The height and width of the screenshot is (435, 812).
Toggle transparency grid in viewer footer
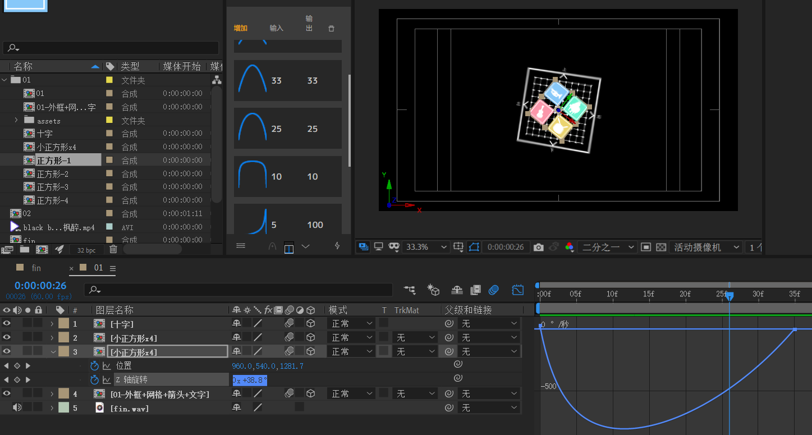(x=661, y=247)
